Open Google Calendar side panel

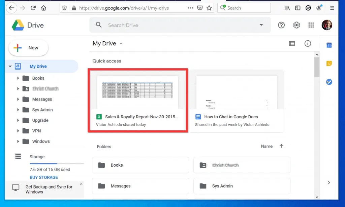(329, 45)
